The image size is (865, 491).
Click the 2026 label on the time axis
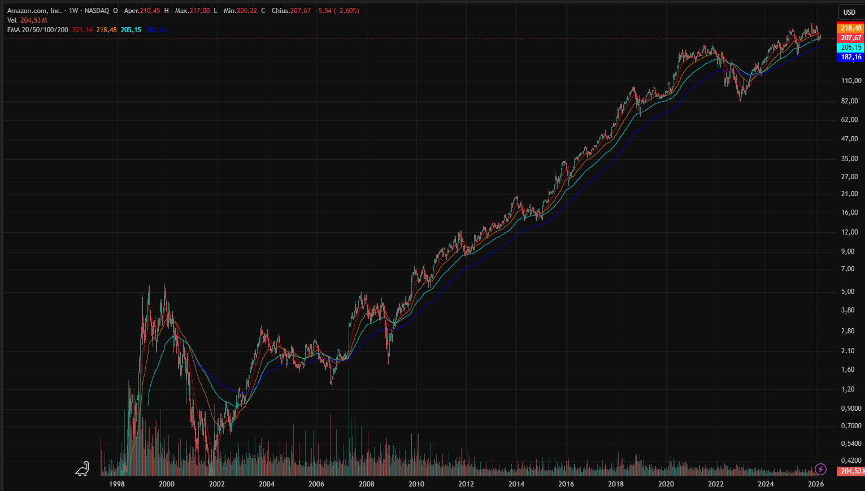[x=816, y=484]
